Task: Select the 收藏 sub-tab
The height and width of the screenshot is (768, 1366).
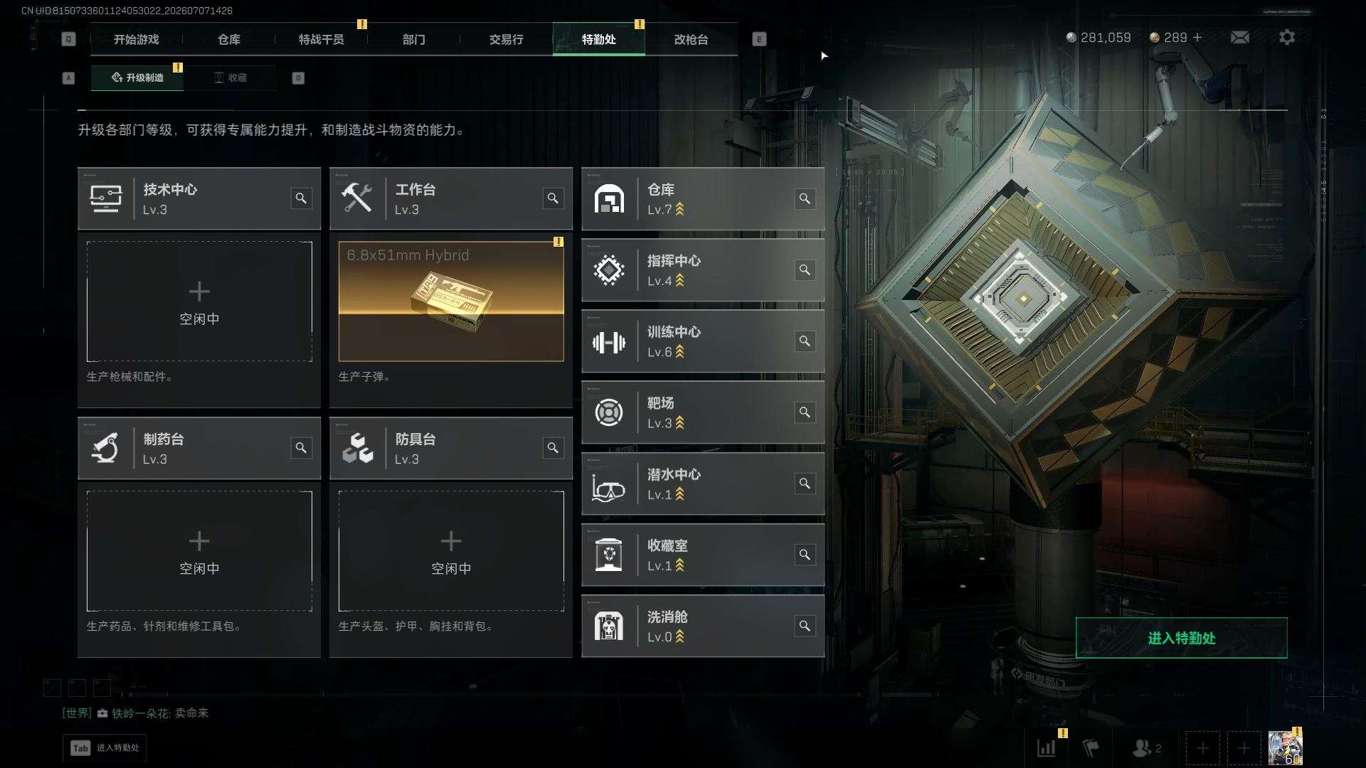Action: pyautogui.click(x=230, y=78)
